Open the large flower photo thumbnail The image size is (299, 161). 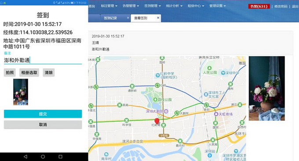point(266,88)
